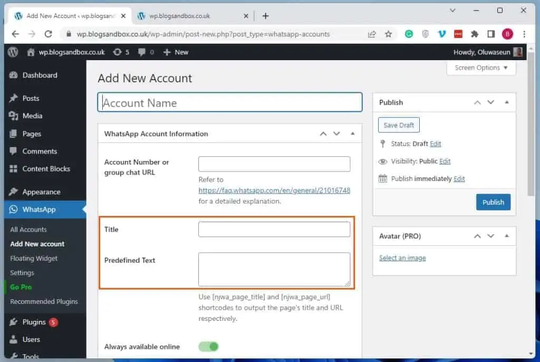Open Plugins via the plug icon
The image size is (540, 362).
coord(13,321)
